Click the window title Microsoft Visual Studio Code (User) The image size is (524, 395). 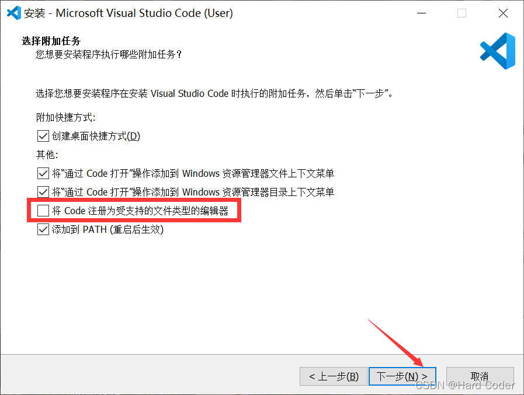point(144,13)
